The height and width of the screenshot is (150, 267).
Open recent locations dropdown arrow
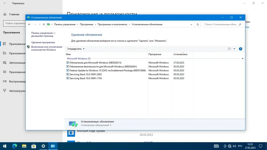(40, 24)
